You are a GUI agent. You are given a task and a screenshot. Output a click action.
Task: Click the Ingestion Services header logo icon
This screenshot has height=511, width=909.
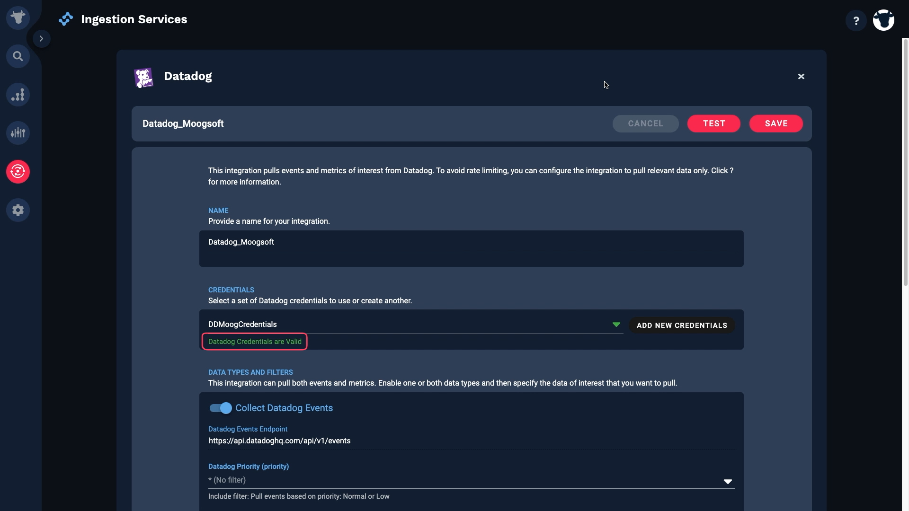pos(66,19)
